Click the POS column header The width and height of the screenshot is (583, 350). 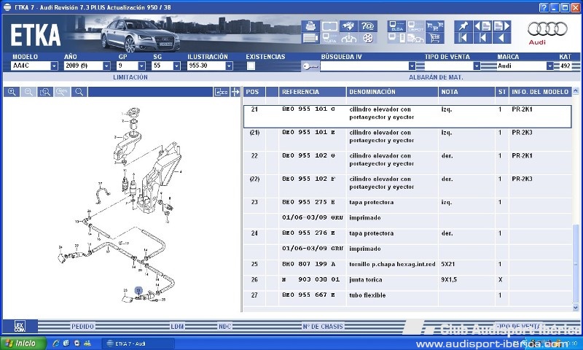tap(254, 92)
